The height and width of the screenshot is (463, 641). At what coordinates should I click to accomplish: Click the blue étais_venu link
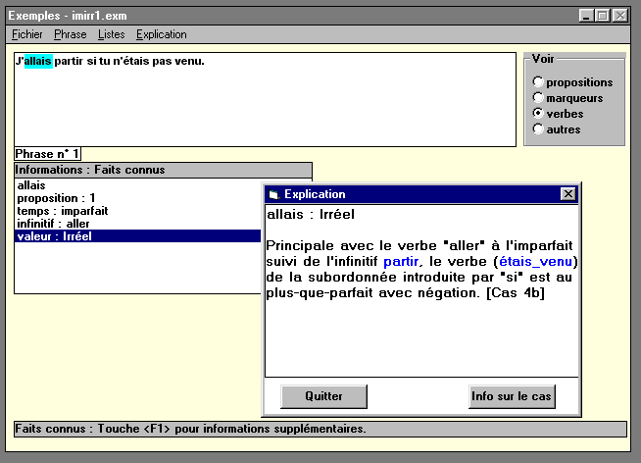[x=535, y=261]
